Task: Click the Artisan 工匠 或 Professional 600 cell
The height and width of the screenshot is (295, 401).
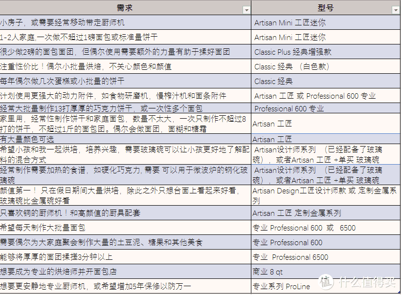Action: click(x=326, y=96)
